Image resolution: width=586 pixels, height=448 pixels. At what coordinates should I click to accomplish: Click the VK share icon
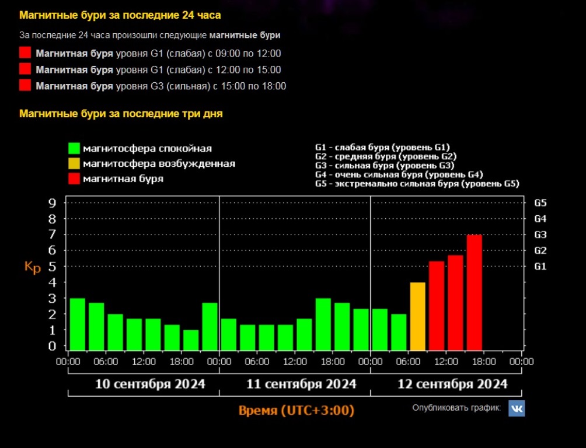(516, 408)
